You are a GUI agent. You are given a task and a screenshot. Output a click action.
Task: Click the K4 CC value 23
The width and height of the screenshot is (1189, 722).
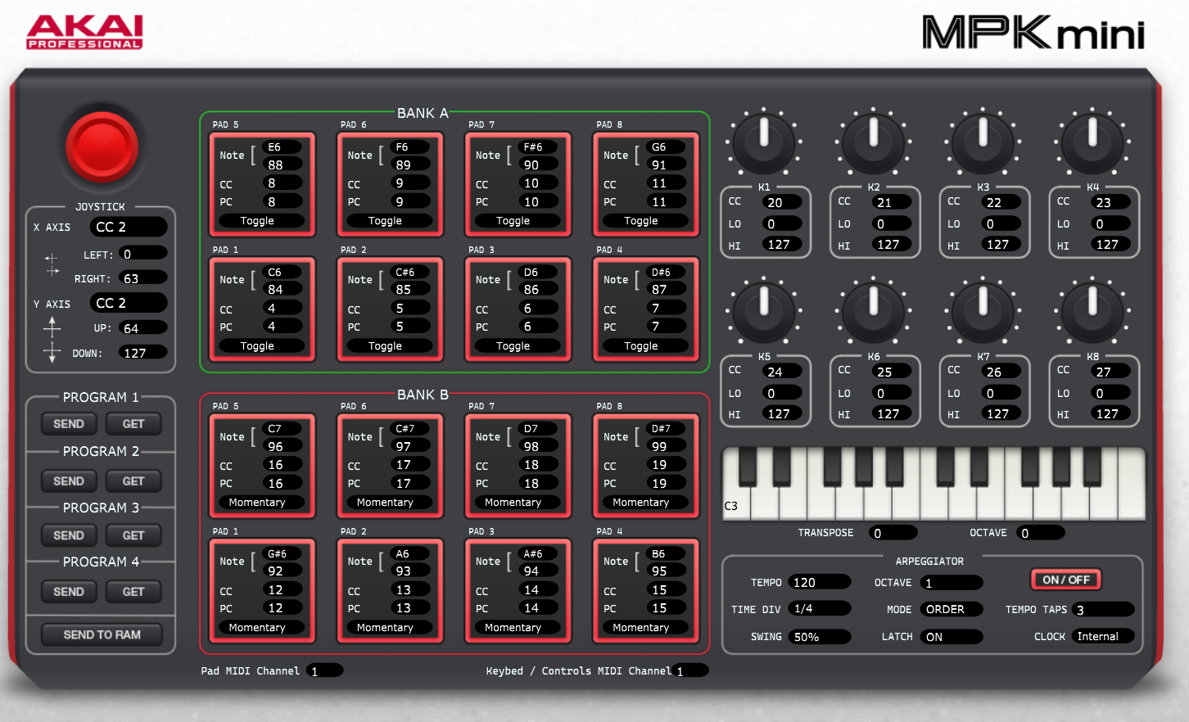coord(1110,201)
